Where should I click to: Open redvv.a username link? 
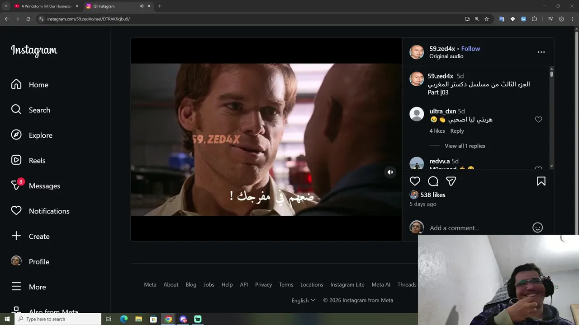click(x=439, y=161)
